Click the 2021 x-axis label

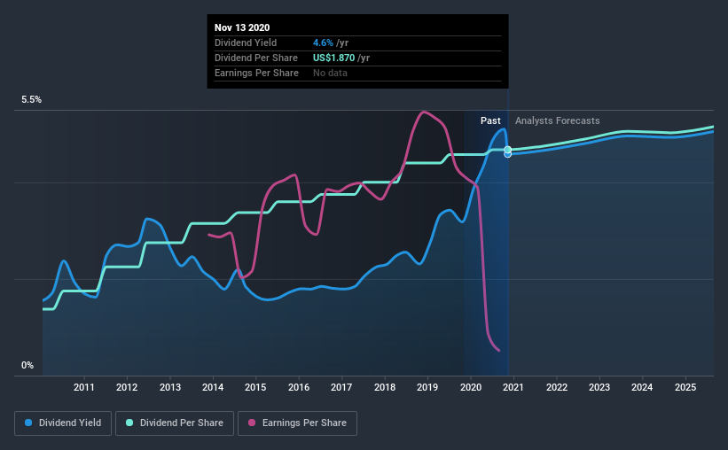(x=513, y=387)
